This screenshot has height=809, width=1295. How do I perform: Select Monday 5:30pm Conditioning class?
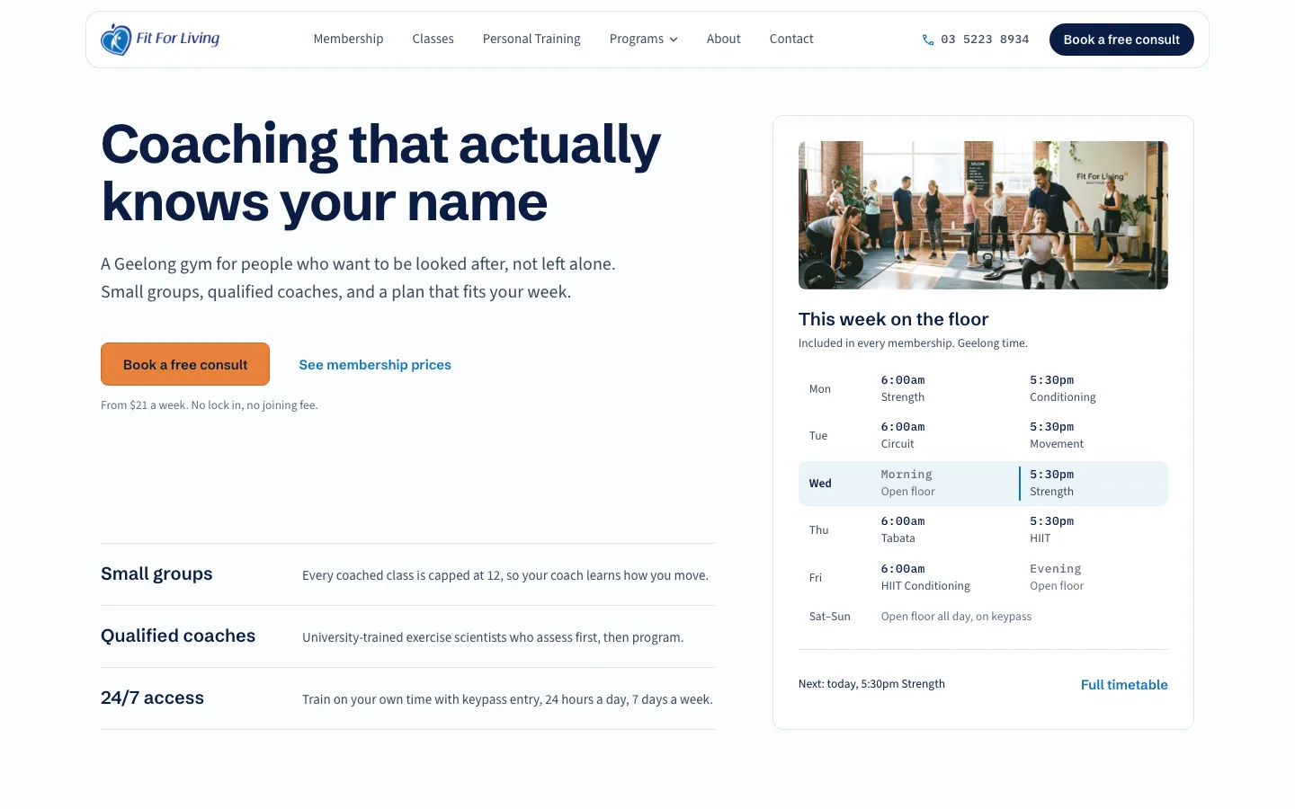pyautogui.click(x=1063, y=388)
